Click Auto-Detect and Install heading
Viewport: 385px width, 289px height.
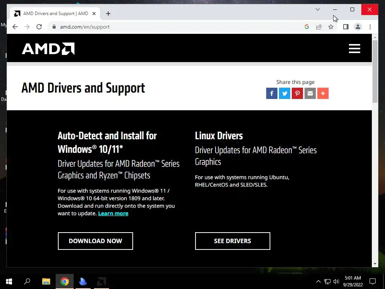(107, 142)
